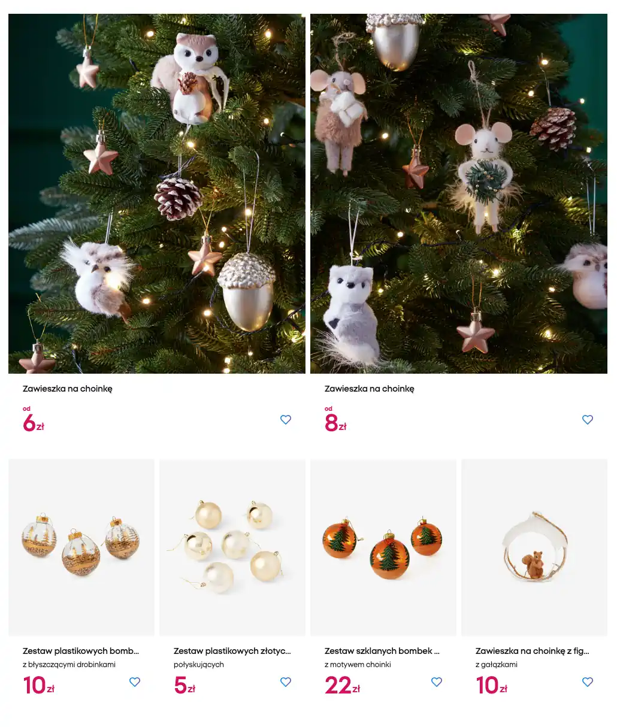
Task: Click the 5 zł price label
Action: pos(185,686)
